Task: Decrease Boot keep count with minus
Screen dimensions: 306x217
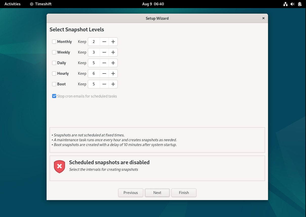Action: [104, 84]
